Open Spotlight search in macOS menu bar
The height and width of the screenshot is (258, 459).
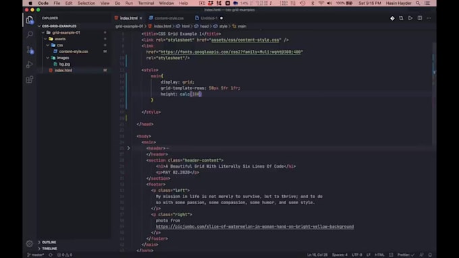418,3
